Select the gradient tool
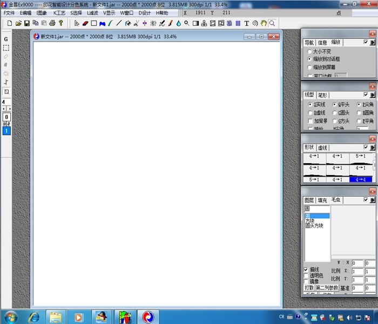Image resolution: width=378 pixels, height=324 pixels. pyautogui.click(x=195, y=23)
